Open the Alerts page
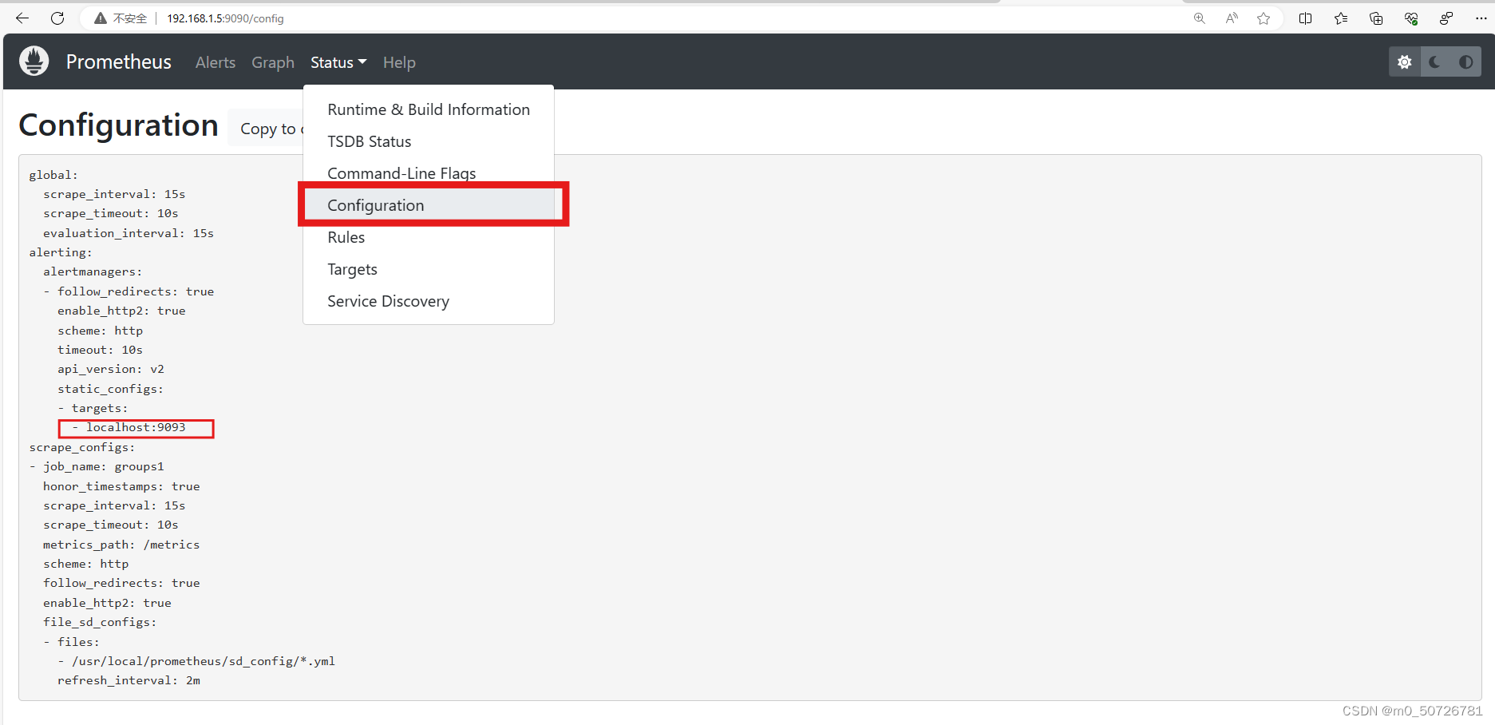 pyautogui.click(x=216, y=62)
